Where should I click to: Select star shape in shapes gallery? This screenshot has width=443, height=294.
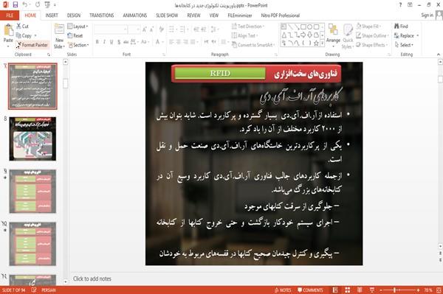pyautogui.click(x=316, y=43)
